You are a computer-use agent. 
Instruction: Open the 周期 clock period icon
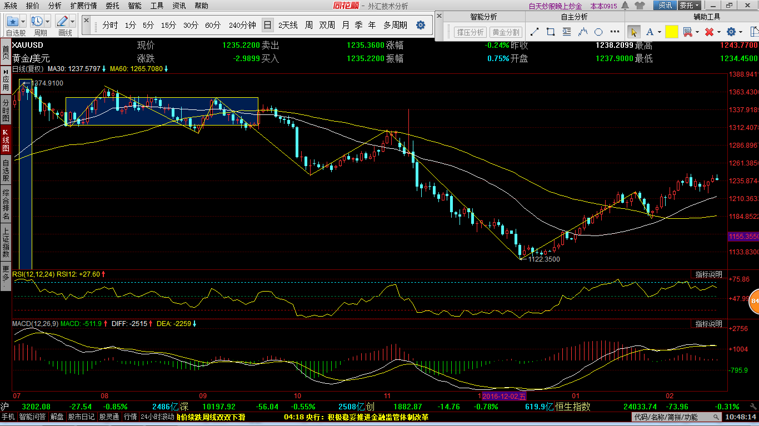pyautogui.click(x=37, y=21)
